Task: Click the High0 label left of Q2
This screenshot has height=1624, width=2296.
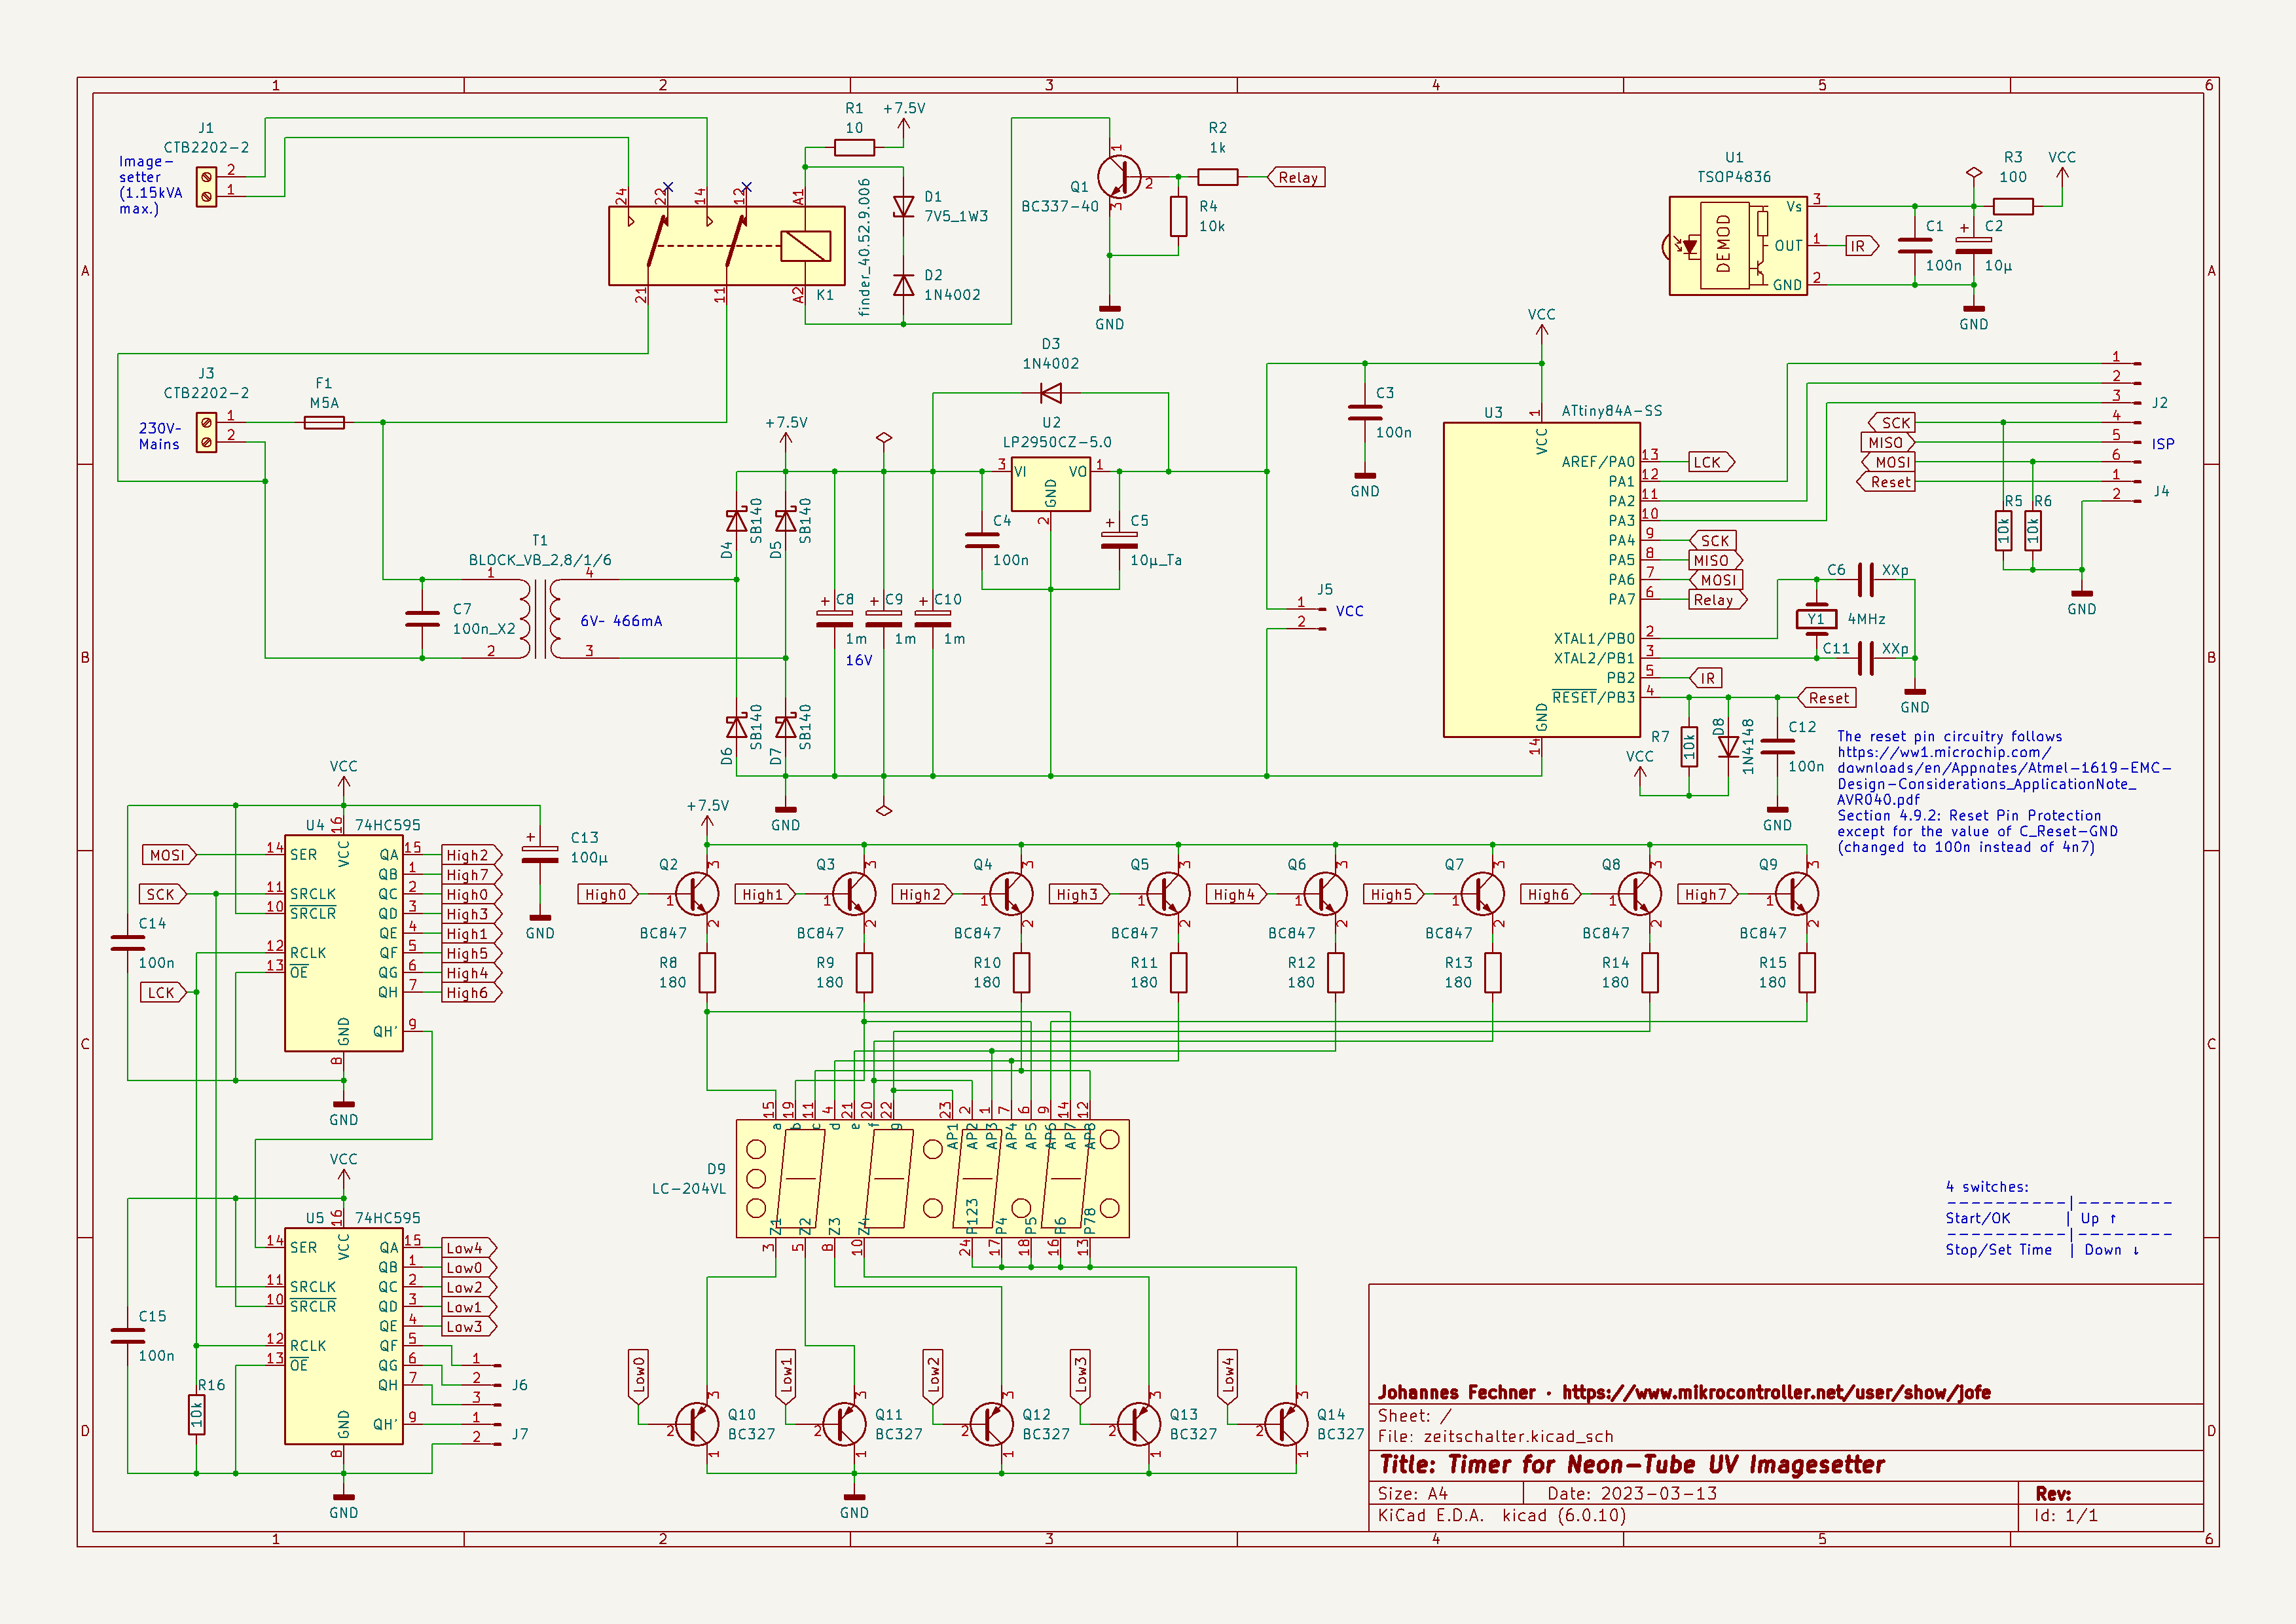Action: click(x=606, y=895)
